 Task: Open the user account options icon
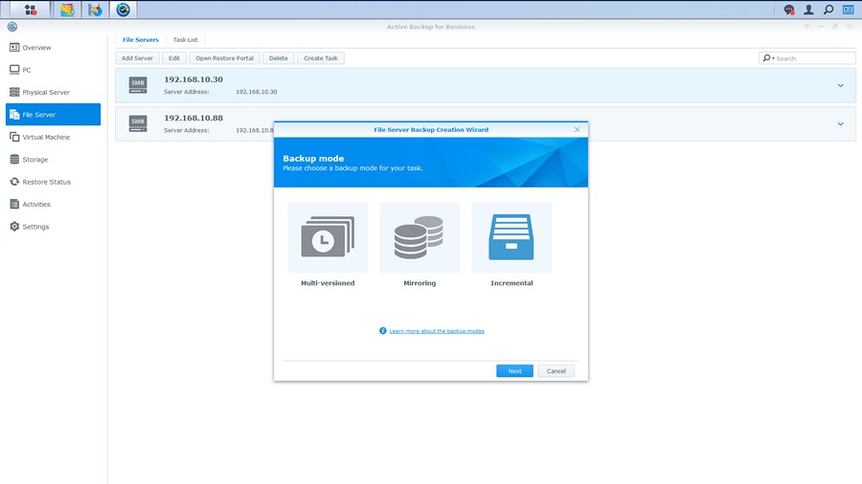point(808,10)
